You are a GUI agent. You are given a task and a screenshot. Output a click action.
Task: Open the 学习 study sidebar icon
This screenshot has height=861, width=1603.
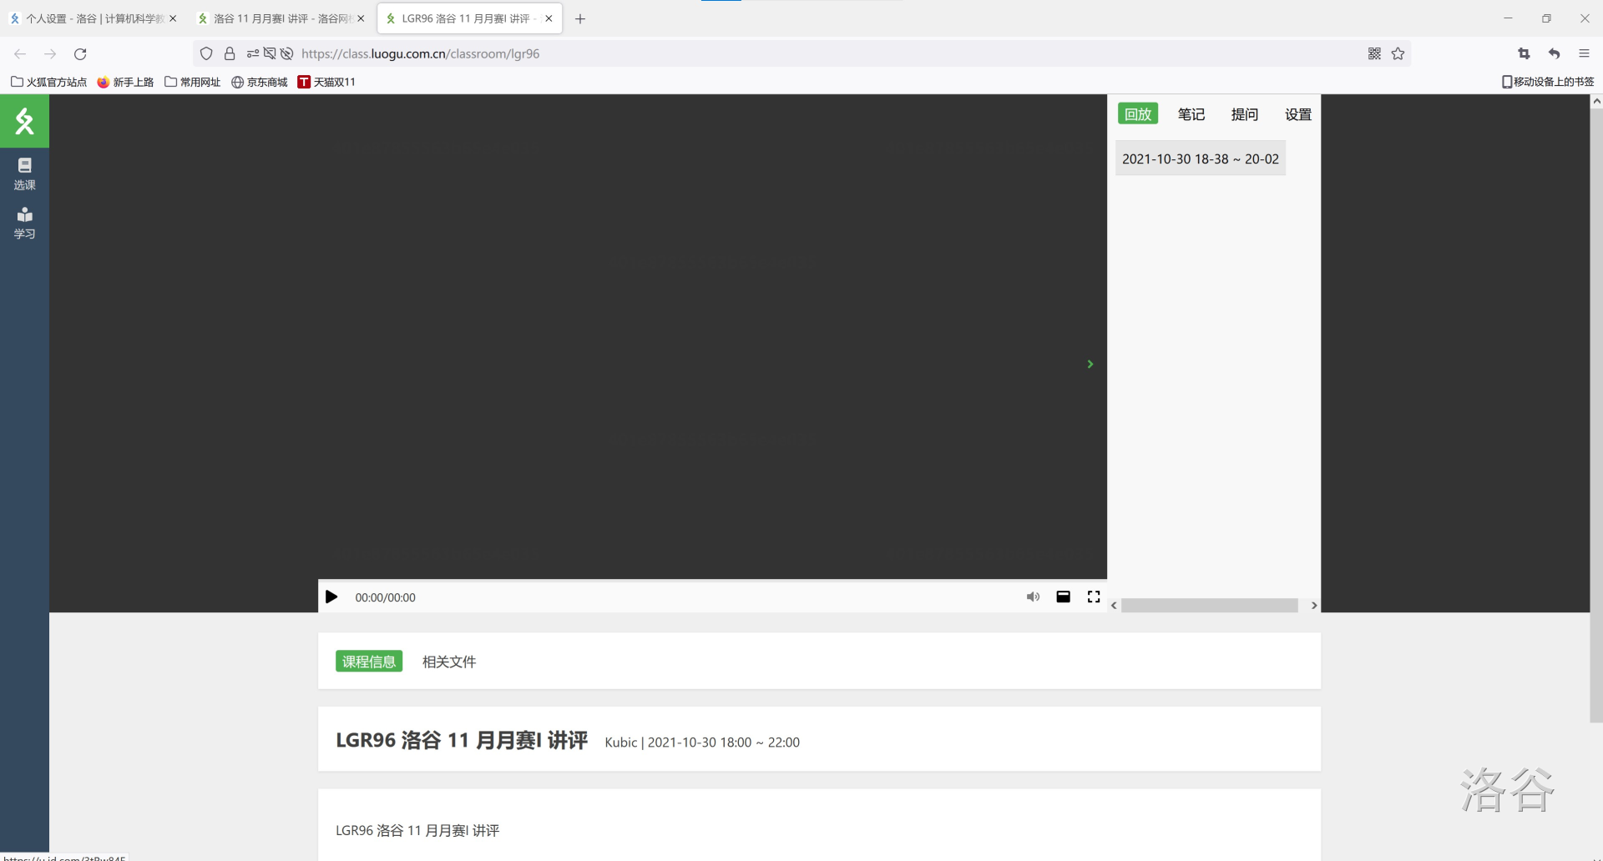pos(24,223)
